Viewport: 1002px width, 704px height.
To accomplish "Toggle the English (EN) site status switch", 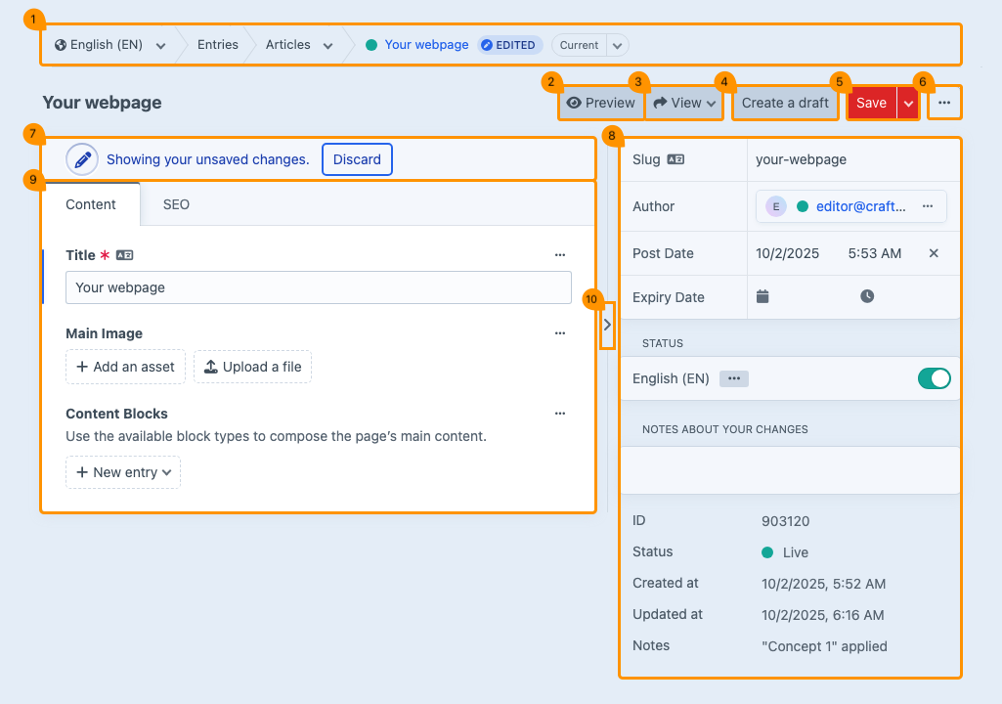I will pyautogui.click(x=934, y=378).
